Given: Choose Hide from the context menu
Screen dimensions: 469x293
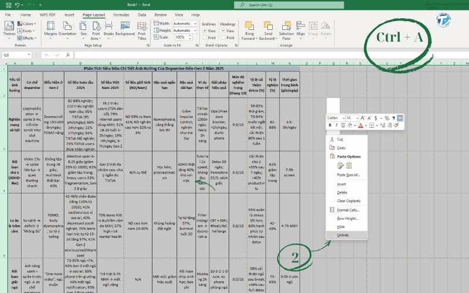Looking at the screenshot, I should [346, 227].
